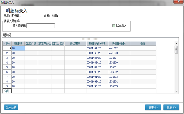Select row number 5 in grid
The height and width of the screenshot is (114, 184).
[x=7, y=67]
